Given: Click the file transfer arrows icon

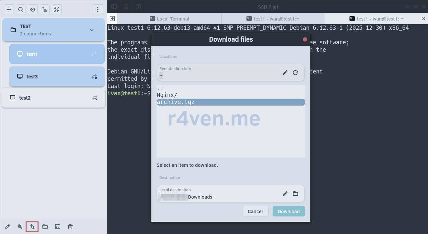Looking at the screenshot, I should click(x=32, y=227).
